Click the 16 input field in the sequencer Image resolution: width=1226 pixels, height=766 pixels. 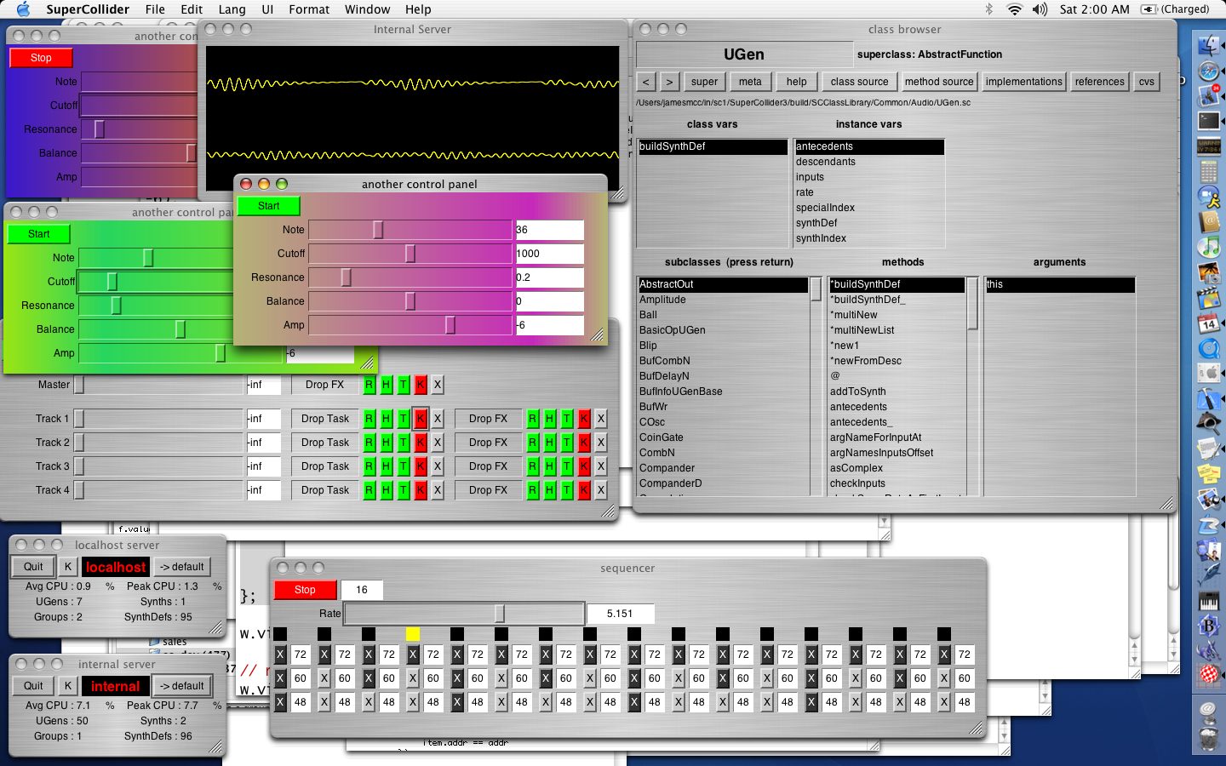[x=362, y=589]
